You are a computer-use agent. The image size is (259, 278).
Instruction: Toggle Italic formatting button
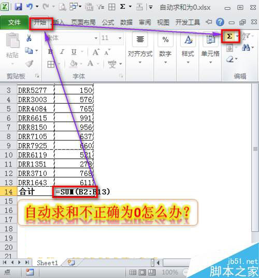click(x=62, y=52)
